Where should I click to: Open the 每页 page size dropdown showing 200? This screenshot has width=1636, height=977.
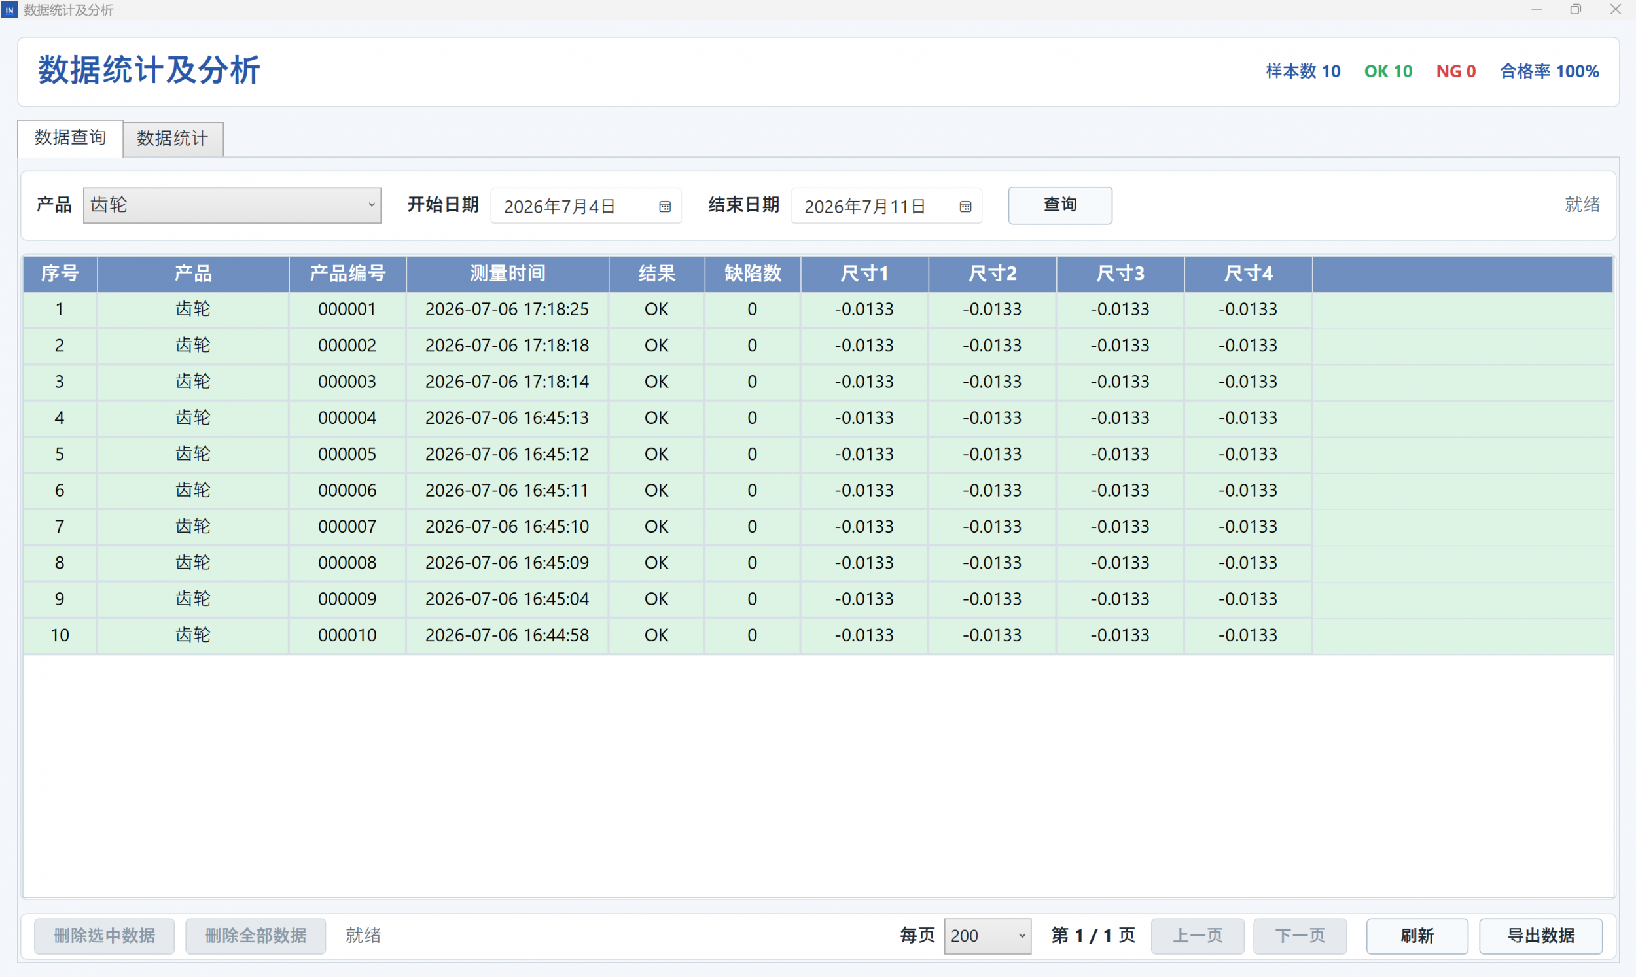pos(987,936)
